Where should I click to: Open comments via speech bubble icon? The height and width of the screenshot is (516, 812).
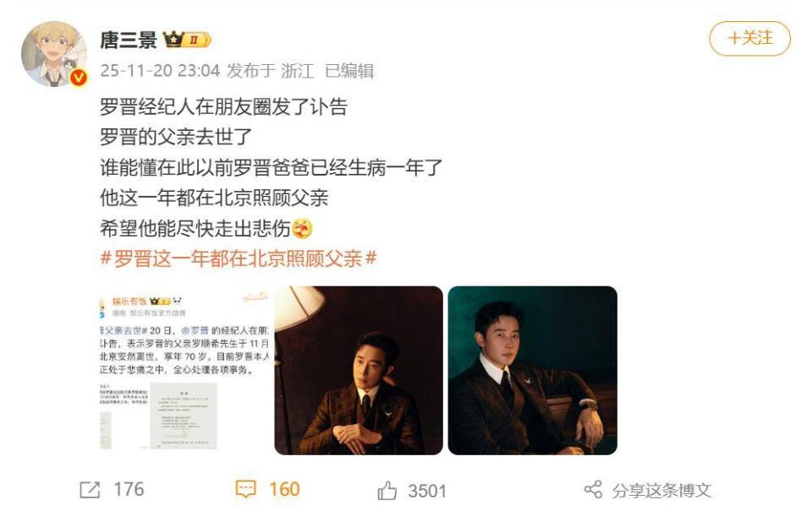(245, 489)
